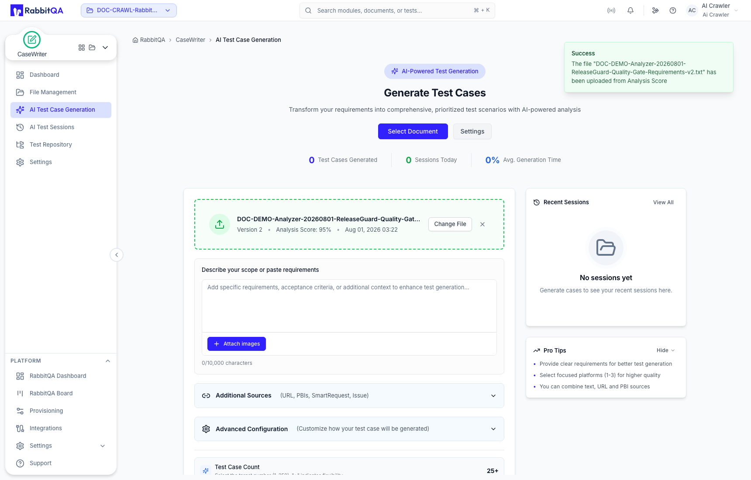Click the RabbitQA Board icon
Image resolution: width=751 pixels, height=480 pixels.
(20, 394)
